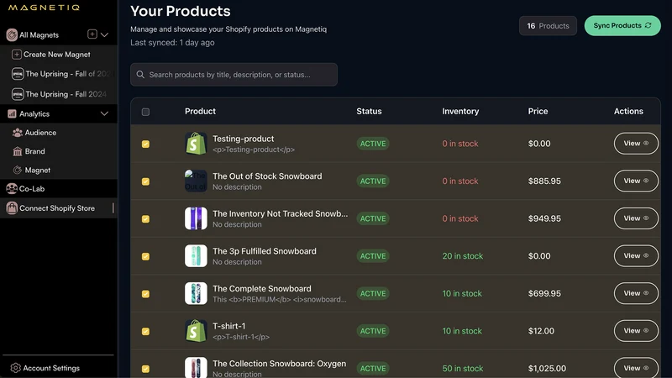Click the $885.95 price cell
The image size is (672, 378).
click(544, 181)
